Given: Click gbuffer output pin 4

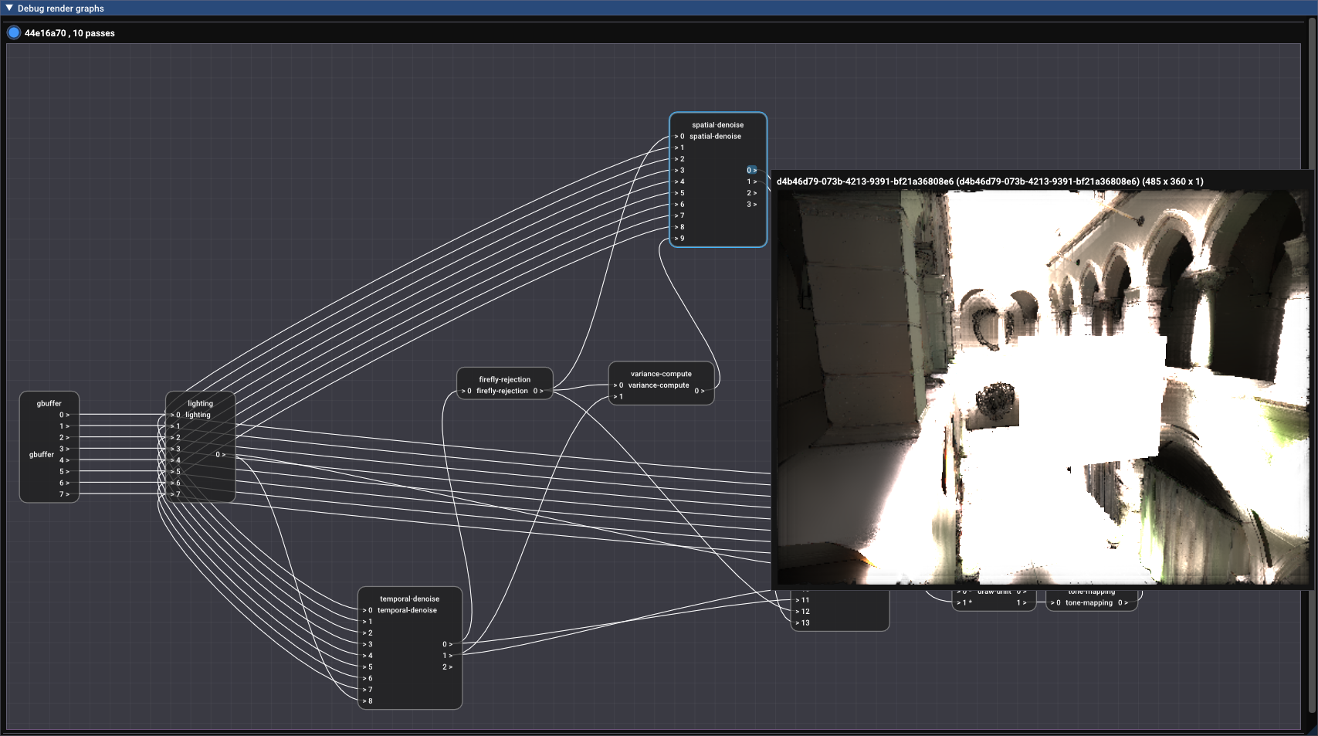Looking at the screenshot, I should pos(64,460).
